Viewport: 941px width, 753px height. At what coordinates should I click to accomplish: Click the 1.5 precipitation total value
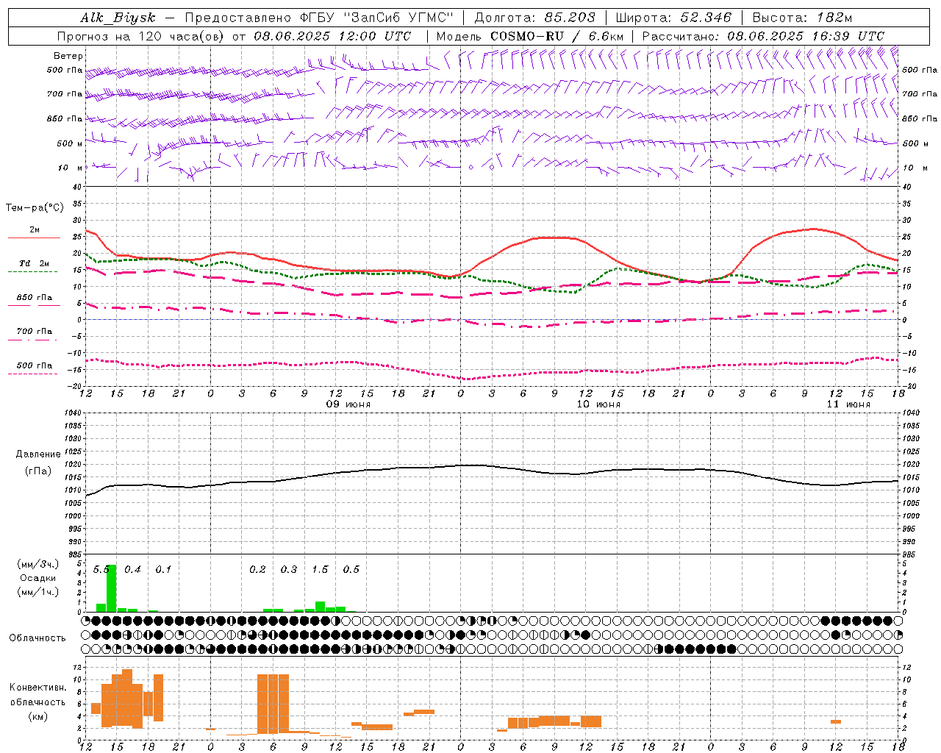point(320,570)
